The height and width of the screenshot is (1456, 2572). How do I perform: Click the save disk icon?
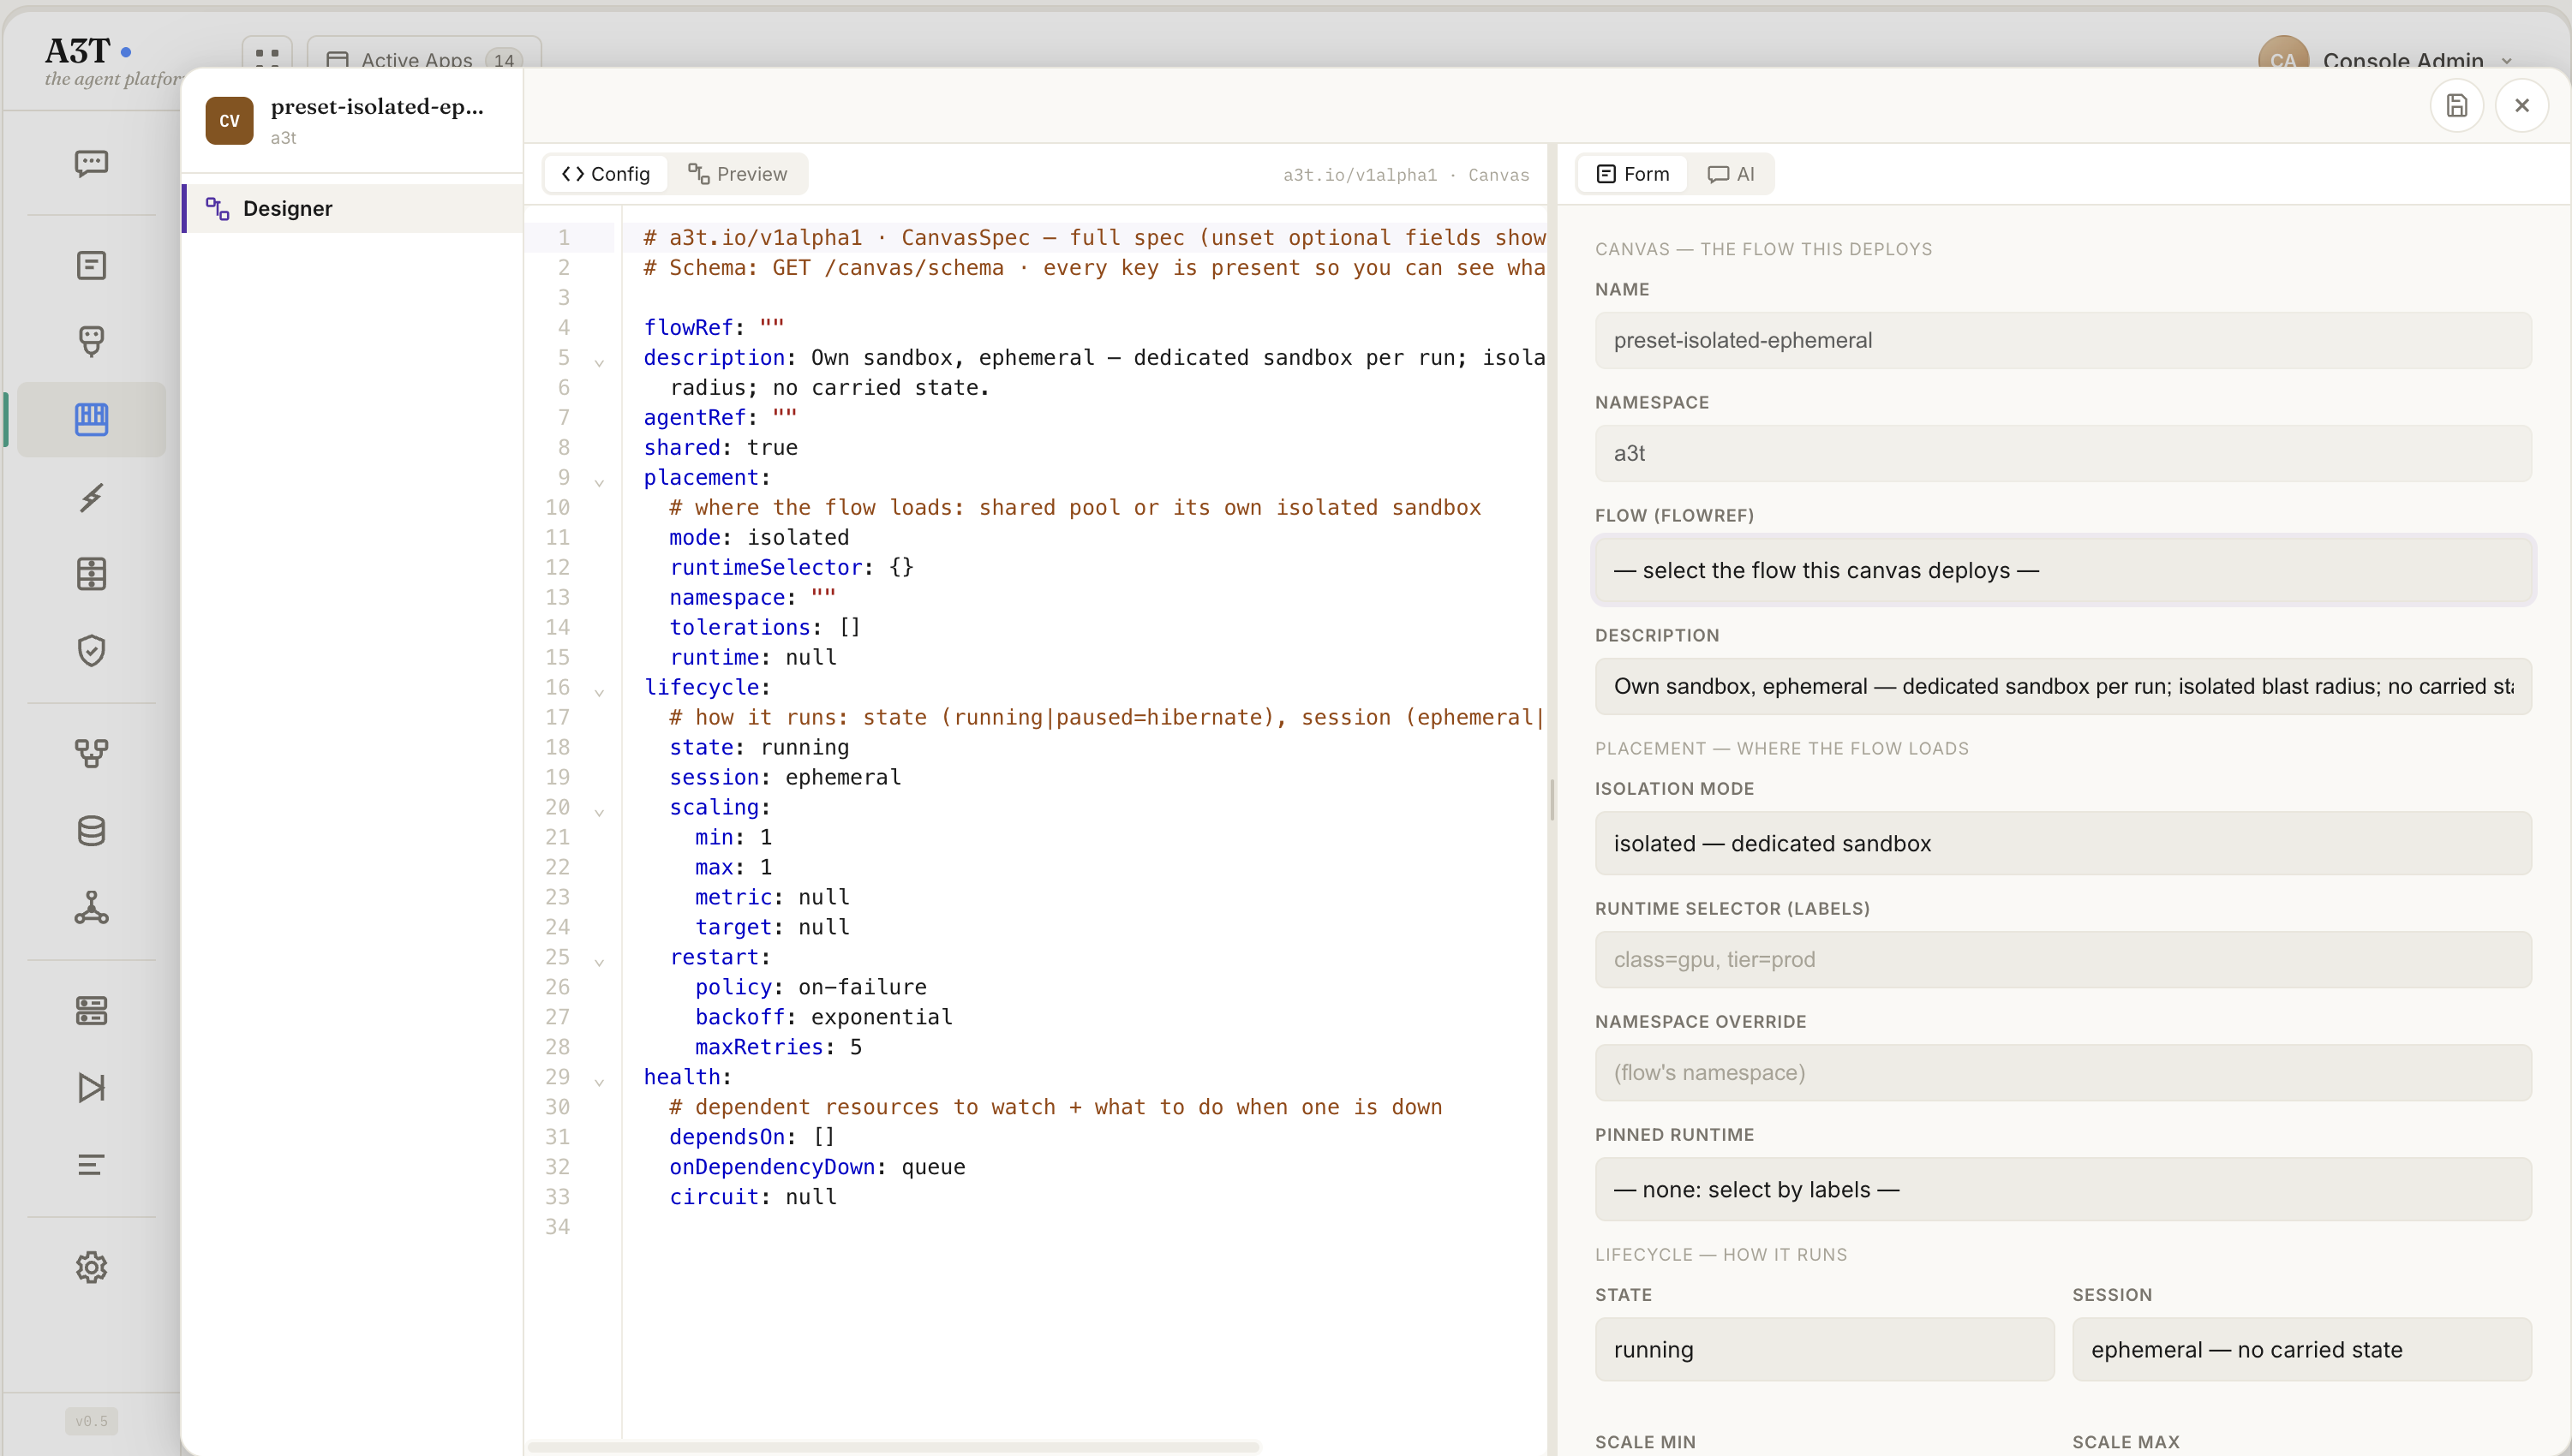pyautogui.click(x=2456, y=105)
